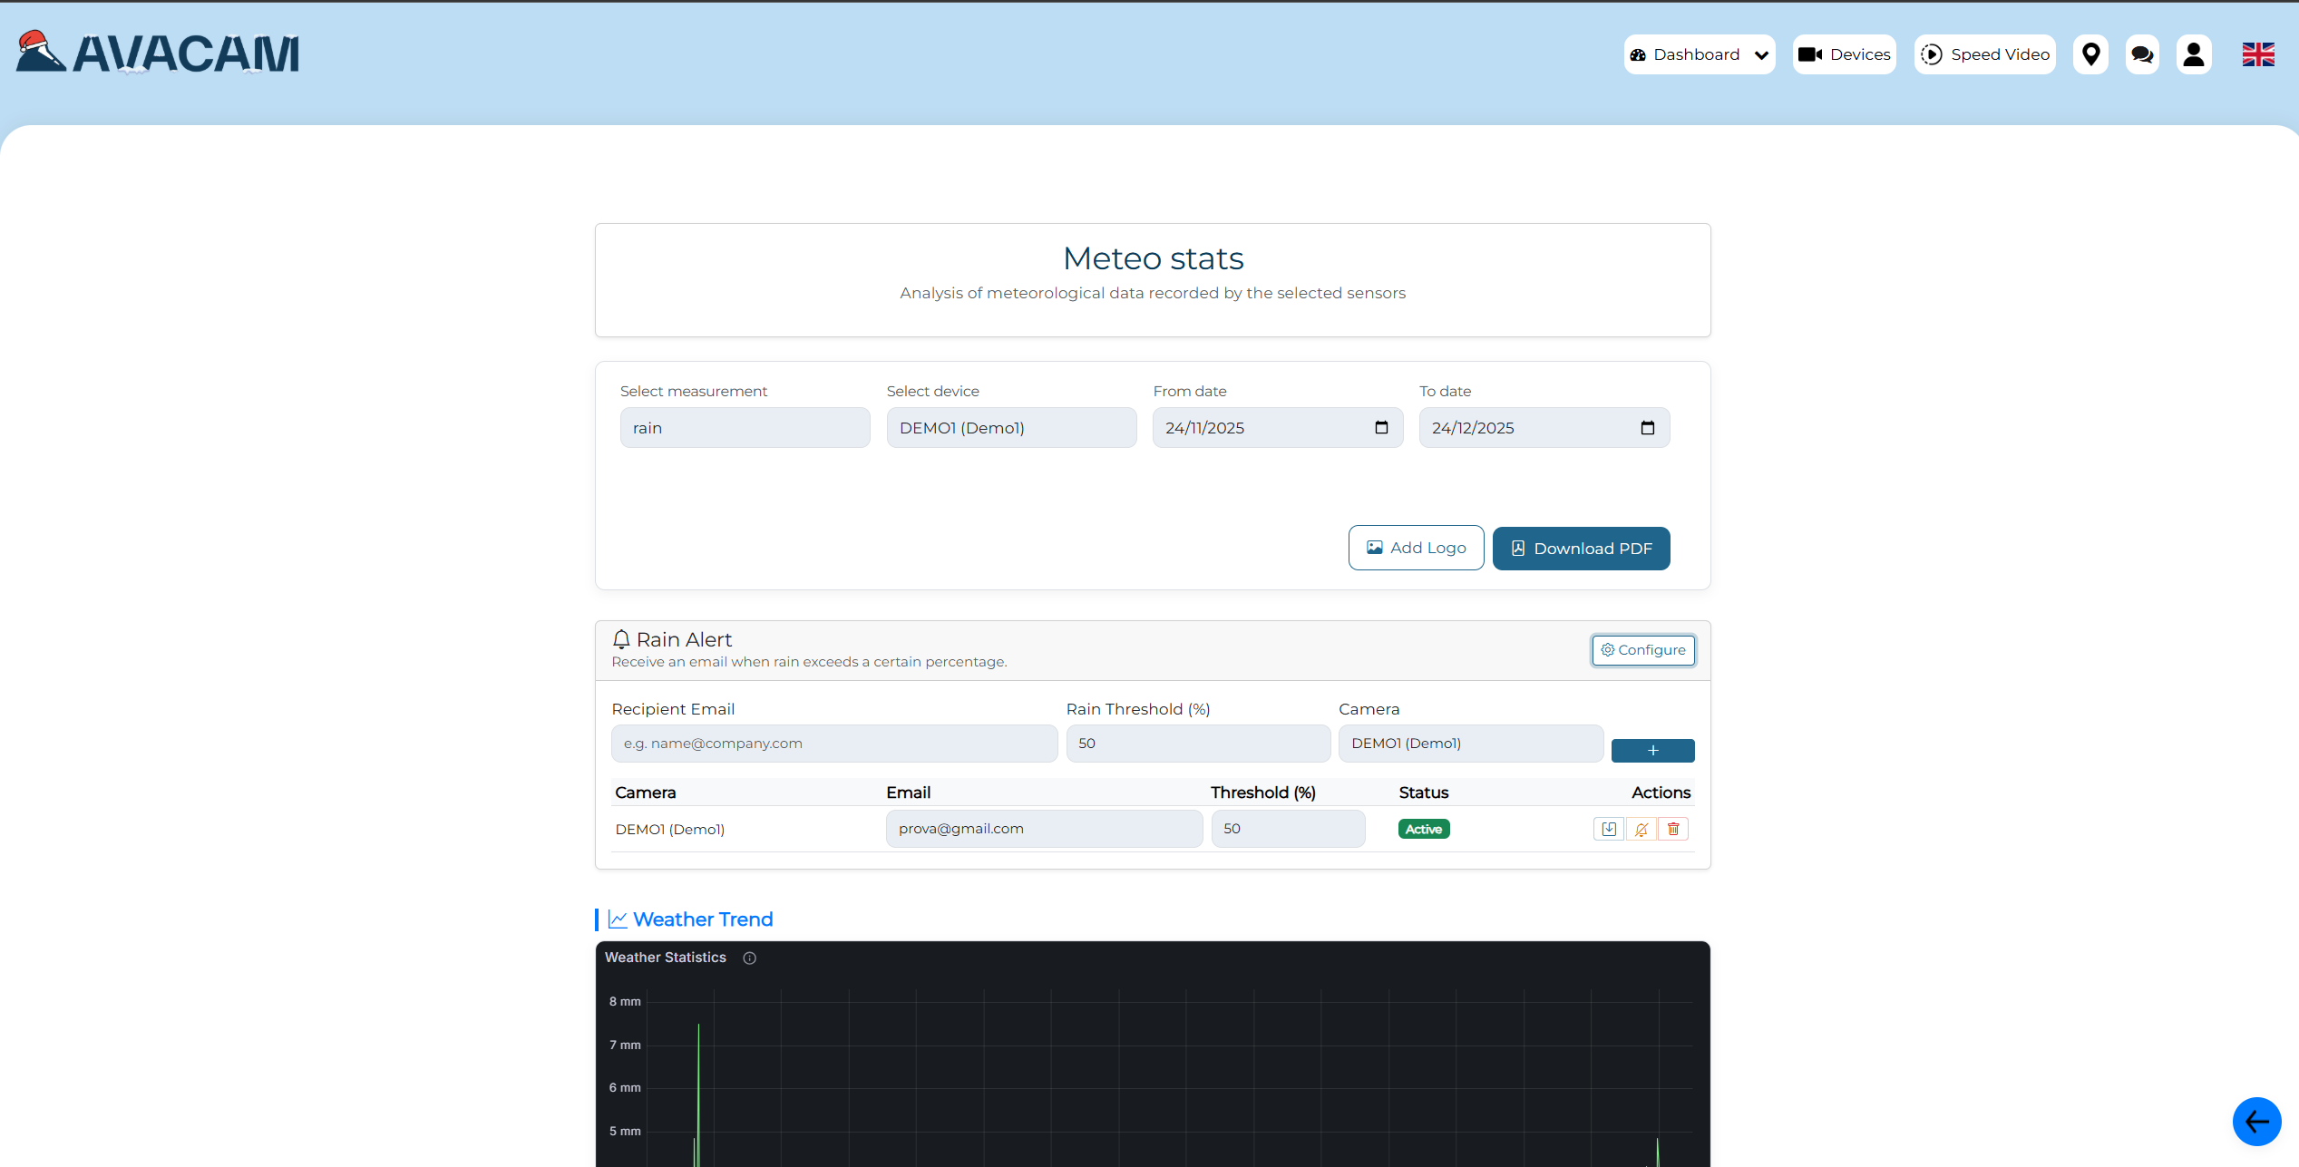The image size is (2299, 1167).
Task: Open the user profile icon
Action: tap(2194, 54)
